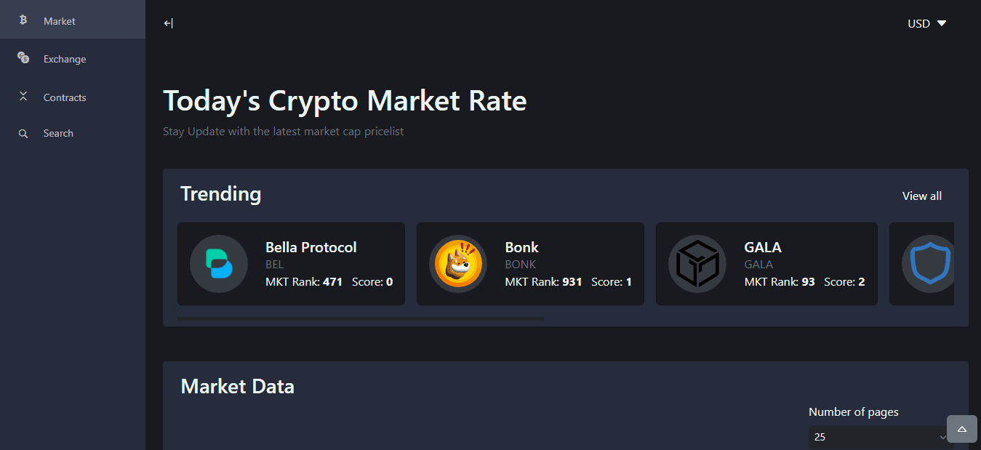Click the Contracts arrows icon in the sidebar
Viewport: 981px width, 450px height.
tap(23, 96)
